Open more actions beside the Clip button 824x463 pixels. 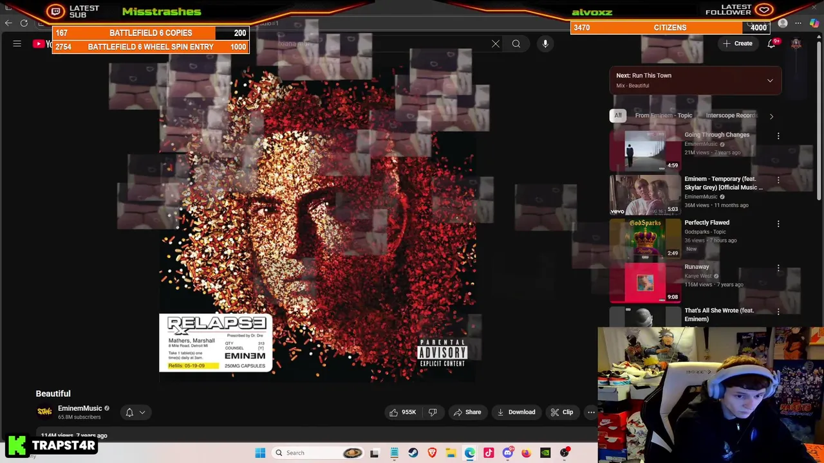[591, 412]
